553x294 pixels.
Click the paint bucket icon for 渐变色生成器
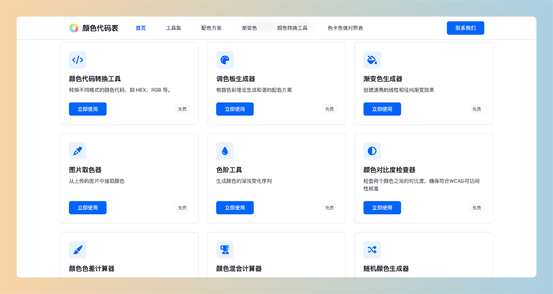tap(372, 60)
